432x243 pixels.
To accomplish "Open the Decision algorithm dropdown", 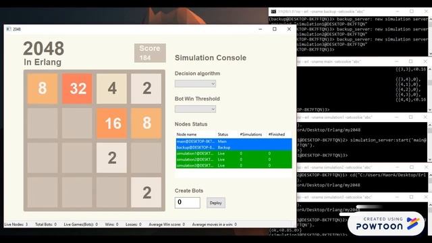I will [195, 84].
